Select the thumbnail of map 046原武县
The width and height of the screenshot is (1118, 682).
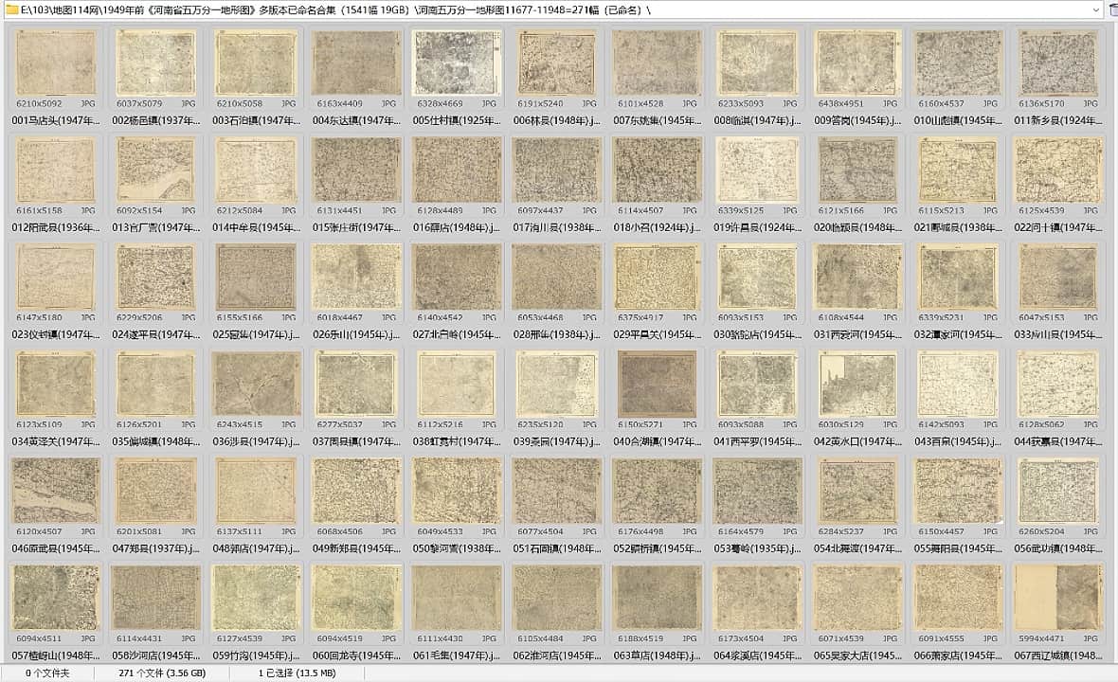tap(56, 491)
